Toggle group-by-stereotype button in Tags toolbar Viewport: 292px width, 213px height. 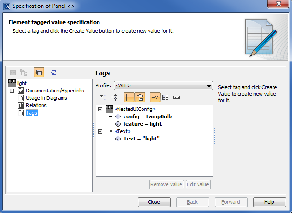(x=129, y=97)
